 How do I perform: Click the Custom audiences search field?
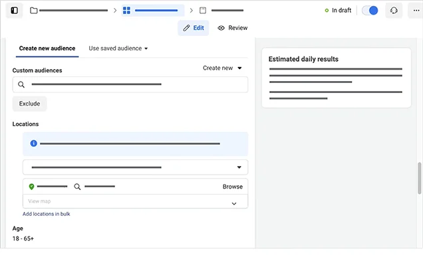click(x=130, y=84)
